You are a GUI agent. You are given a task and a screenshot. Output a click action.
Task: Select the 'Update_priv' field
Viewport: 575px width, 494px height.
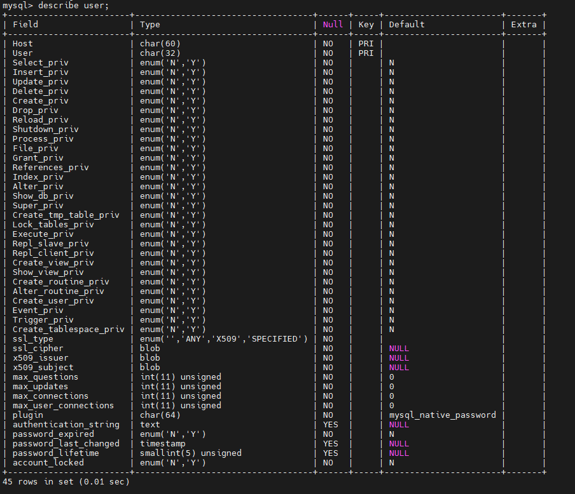40,82
